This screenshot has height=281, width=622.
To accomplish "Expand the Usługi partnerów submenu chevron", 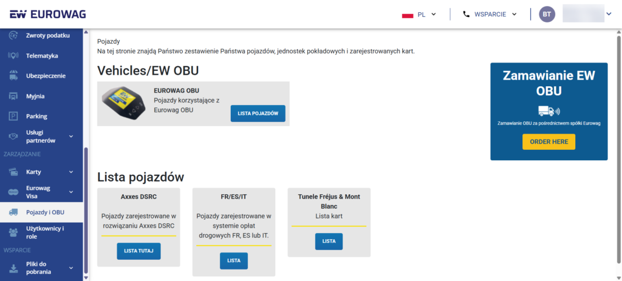I will pos(71,137).
